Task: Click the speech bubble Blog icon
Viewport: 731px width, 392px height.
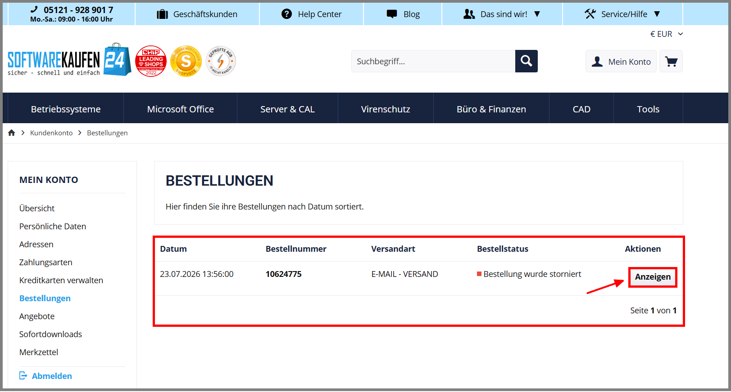Action: tap(392, 14)
